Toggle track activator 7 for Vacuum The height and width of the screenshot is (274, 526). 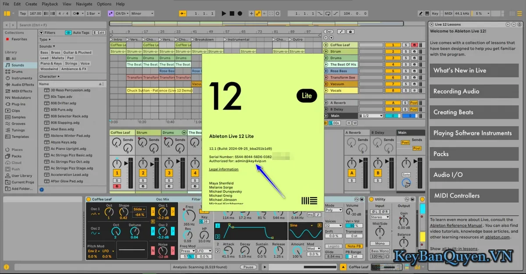tap(393, 84)
